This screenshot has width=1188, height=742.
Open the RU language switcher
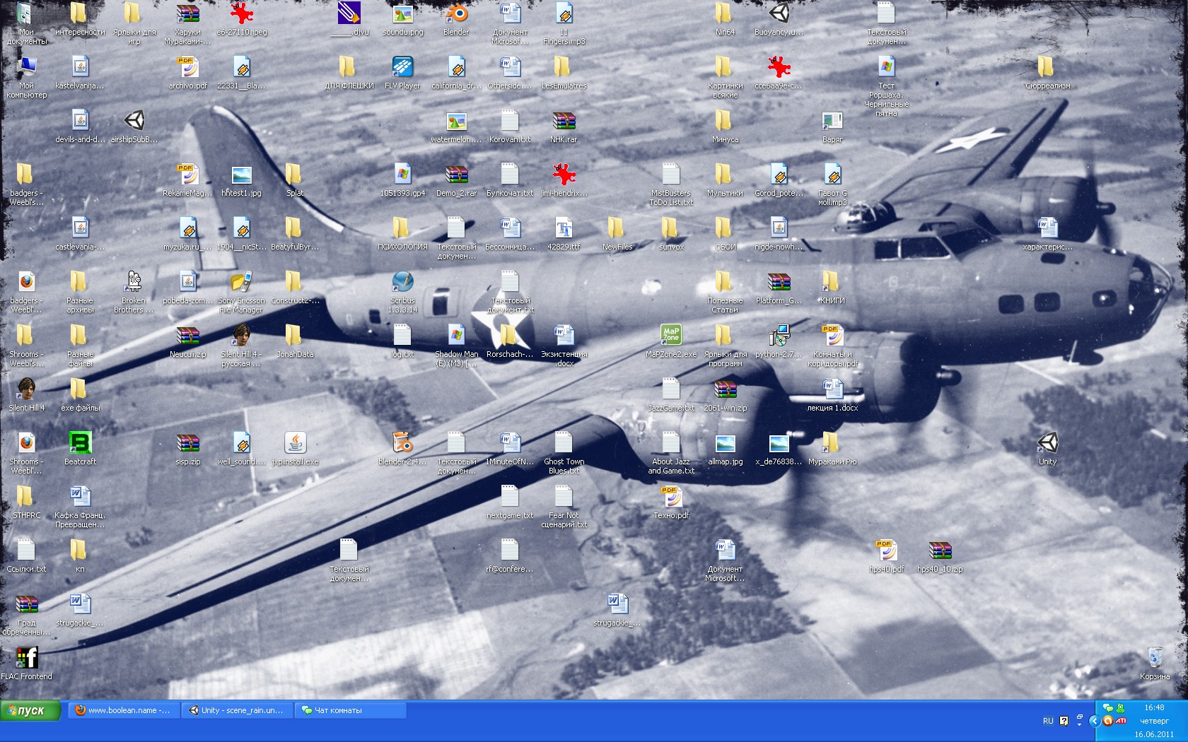pyautogui.click(x=1047, y=721)
